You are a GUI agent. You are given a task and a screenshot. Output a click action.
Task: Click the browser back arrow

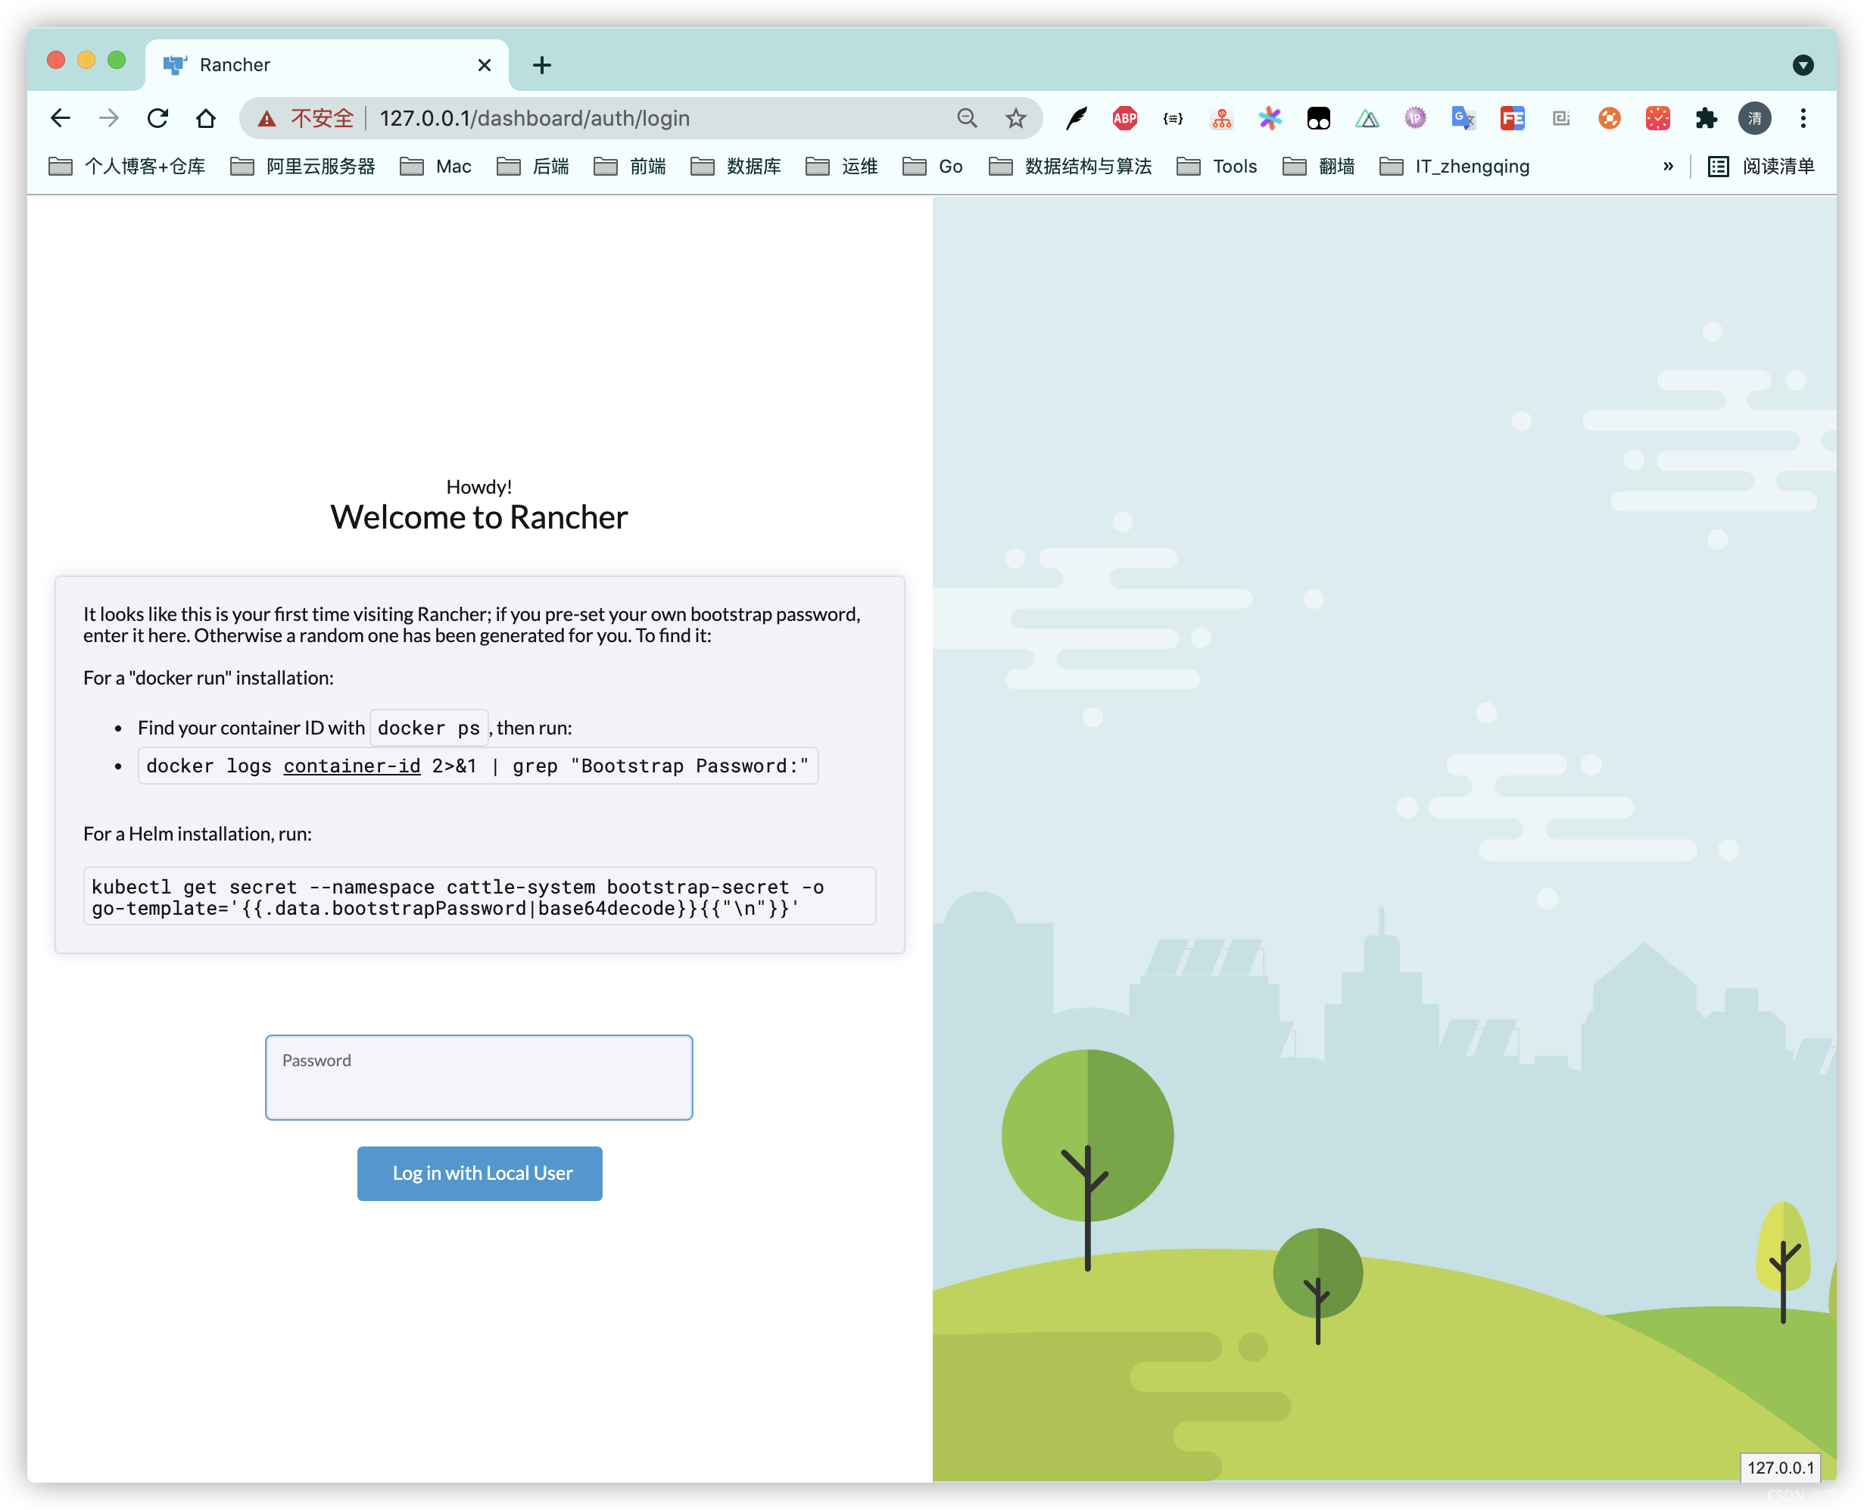point(60,118)
